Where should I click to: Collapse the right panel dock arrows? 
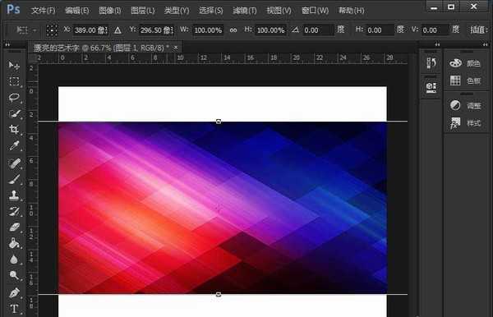pyautogui.click(x=485, y=44)
